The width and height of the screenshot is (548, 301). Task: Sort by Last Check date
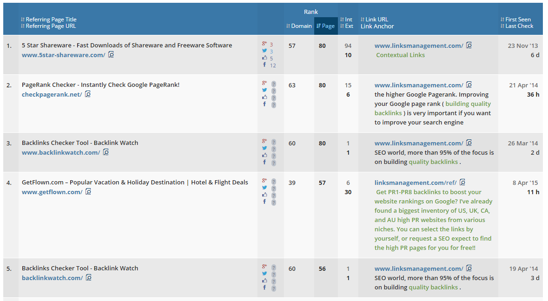point(517,26)
